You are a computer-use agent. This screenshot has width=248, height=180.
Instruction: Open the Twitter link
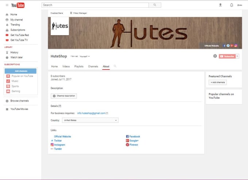(x=58, y=141)
